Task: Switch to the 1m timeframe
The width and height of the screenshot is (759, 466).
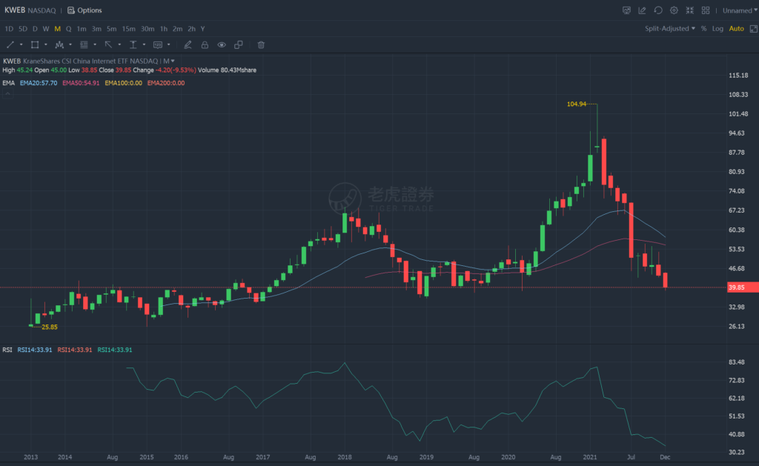Action: 82,29
